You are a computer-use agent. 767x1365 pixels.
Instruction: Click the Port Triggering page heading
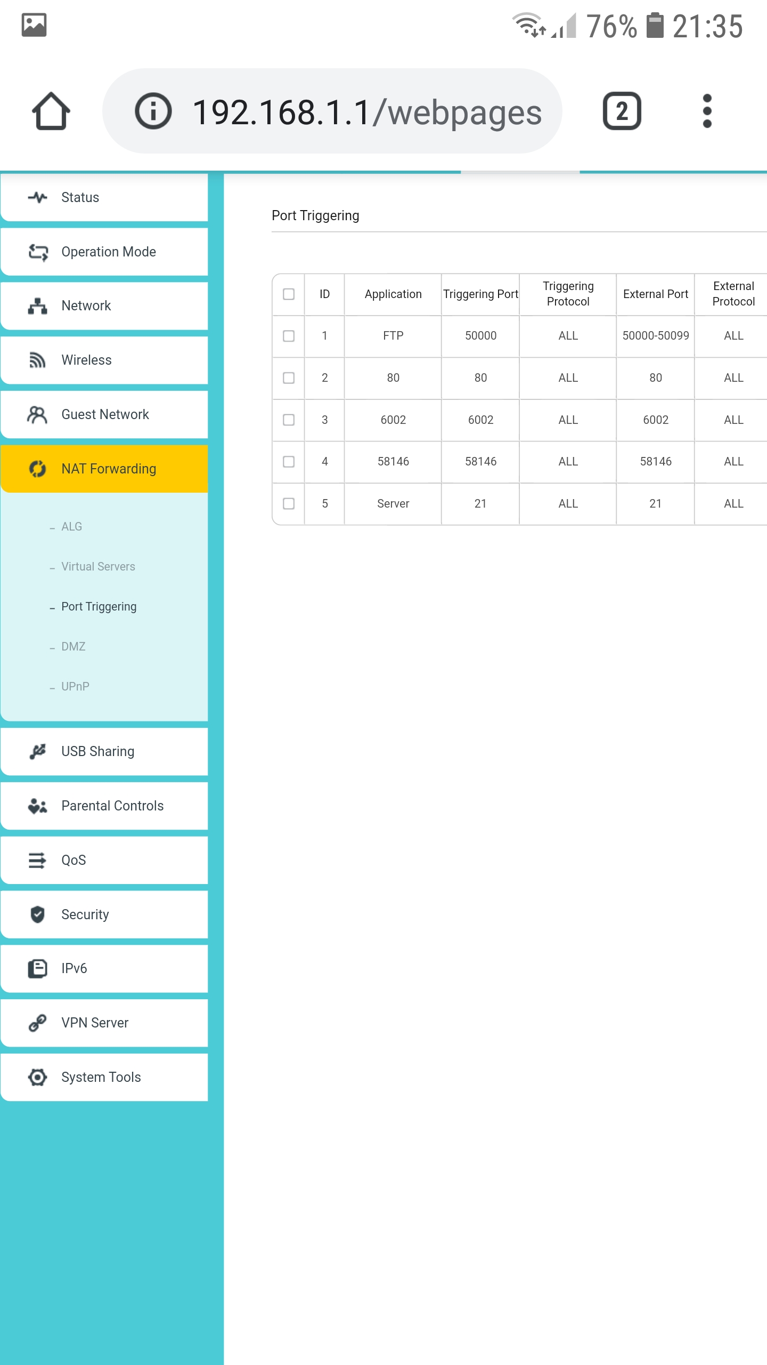tap(315, 215)
